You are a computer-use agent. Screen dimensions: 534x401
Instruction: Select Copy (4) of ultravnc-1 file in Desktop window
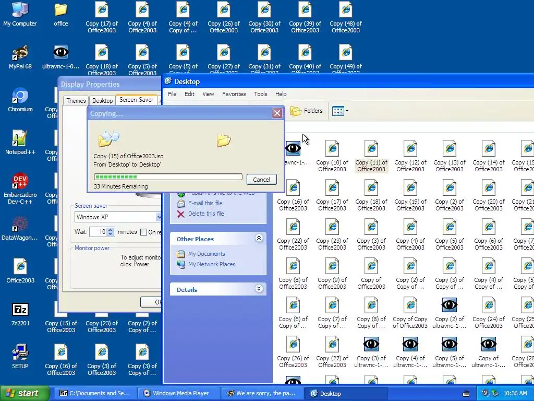coord(410,352)
